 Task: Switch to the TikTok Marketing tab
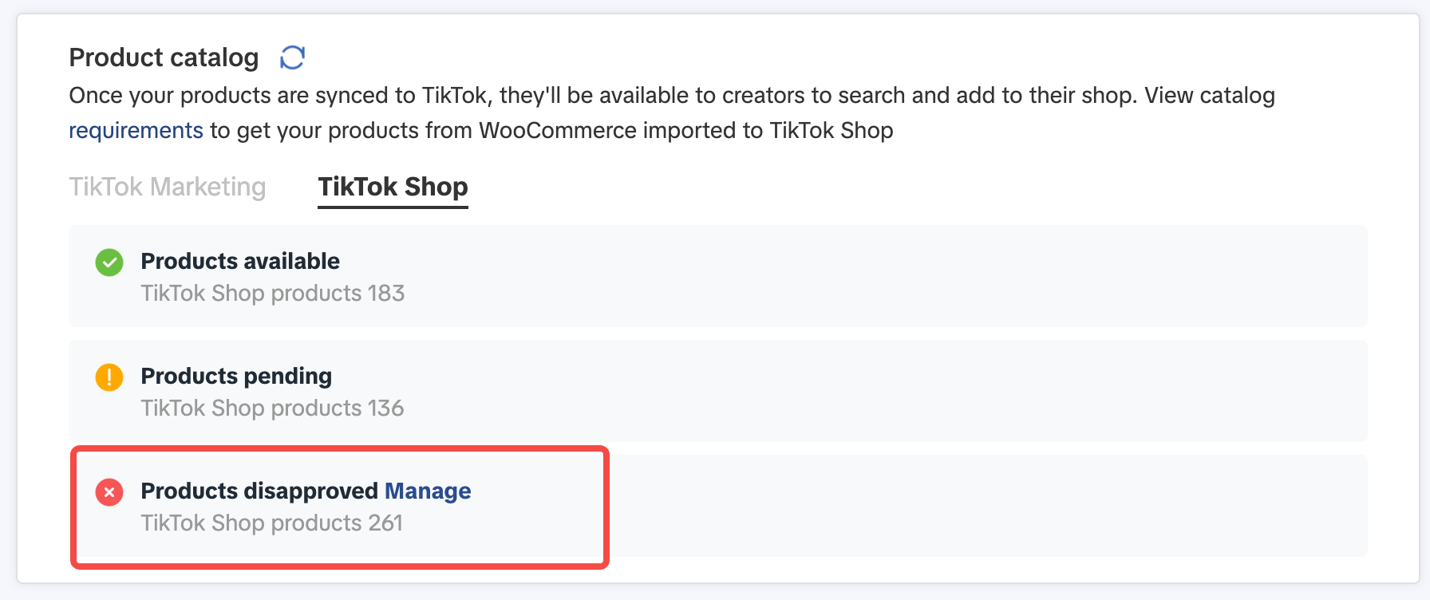pyautogui.click(x=168, y=187)
